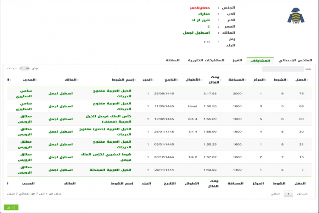The width and height of the screenshot is (319, 213).
Task: Click the jockey silk image numbered 2452
Action: pyautogui.click(x=296, y=16)
